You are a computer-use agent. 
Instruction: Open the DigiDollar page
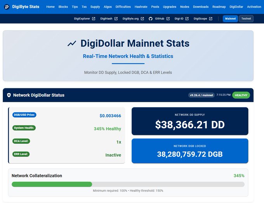coord(236,7)
